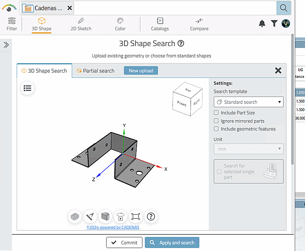Enable Include Part Size checkbox

(216, 112)
